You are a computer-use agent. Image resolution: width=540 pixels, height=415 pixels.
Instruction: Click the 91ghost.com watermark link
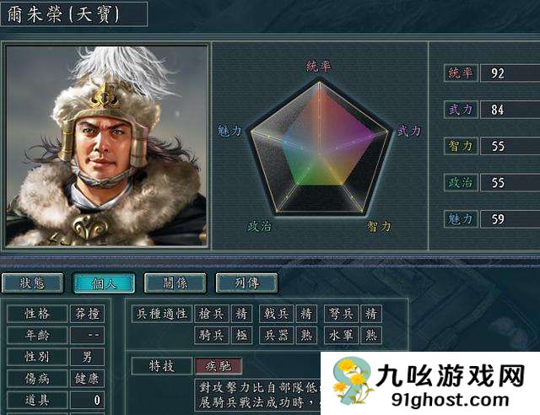point(450,400)
